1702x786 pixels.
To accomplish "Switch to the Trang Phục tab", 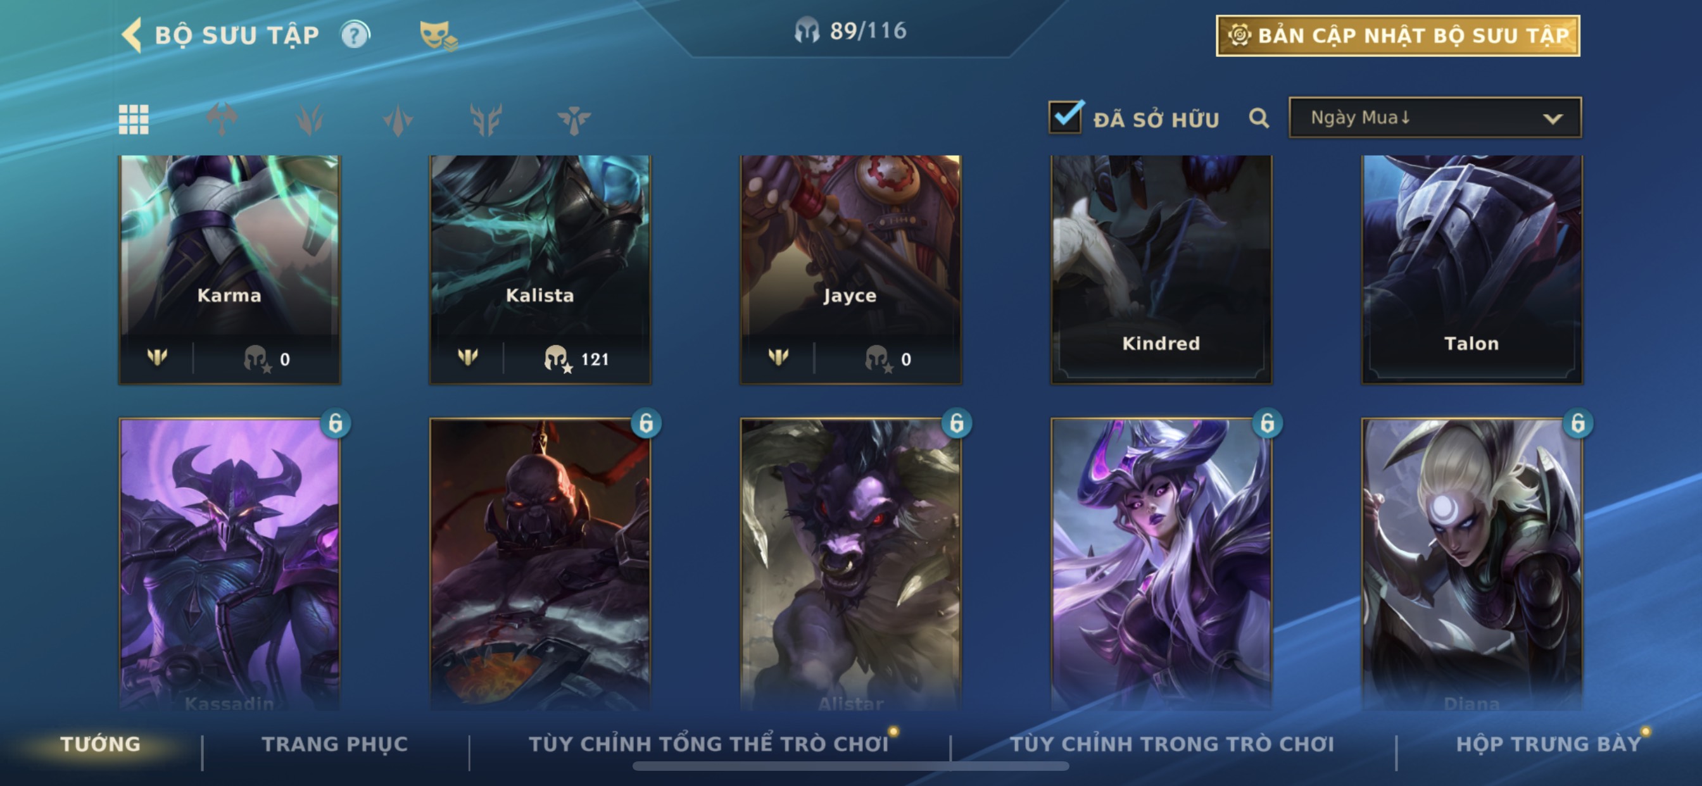I will 335,744.
